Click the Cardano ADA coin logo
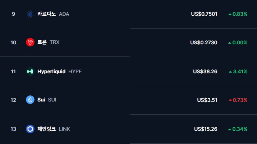The height and width of the screenshot is (144, 257). coord(30,14)
